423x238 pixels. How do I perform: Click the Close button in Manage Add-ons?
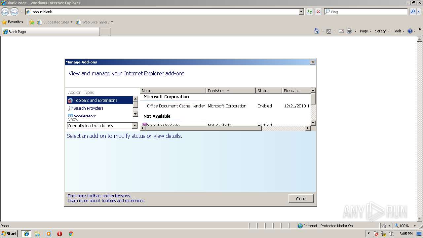pyautogui.click(x=301, y=199)
